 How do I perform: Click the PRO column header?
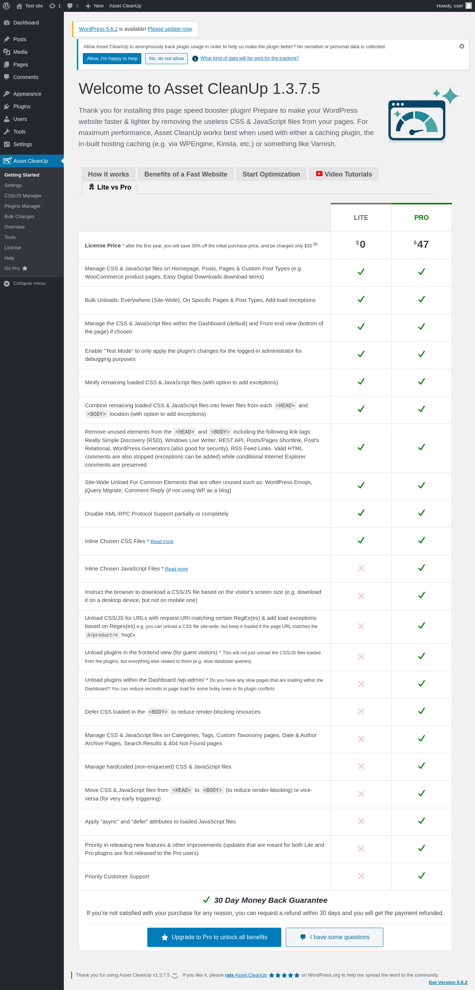[422, 217]
